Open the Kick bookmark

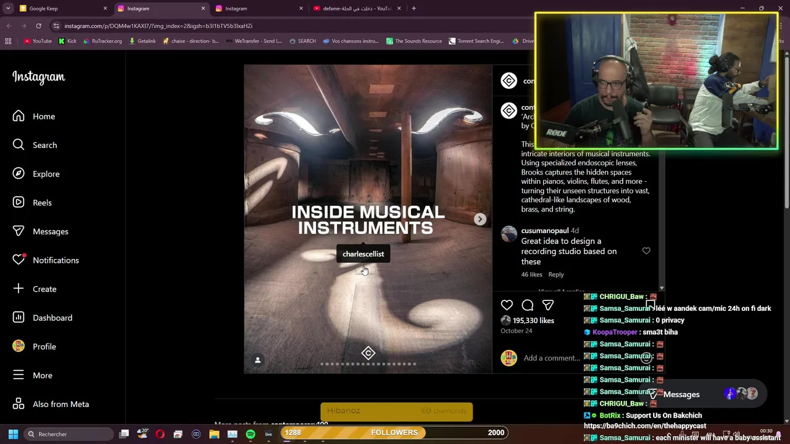(x=67, y=41)
